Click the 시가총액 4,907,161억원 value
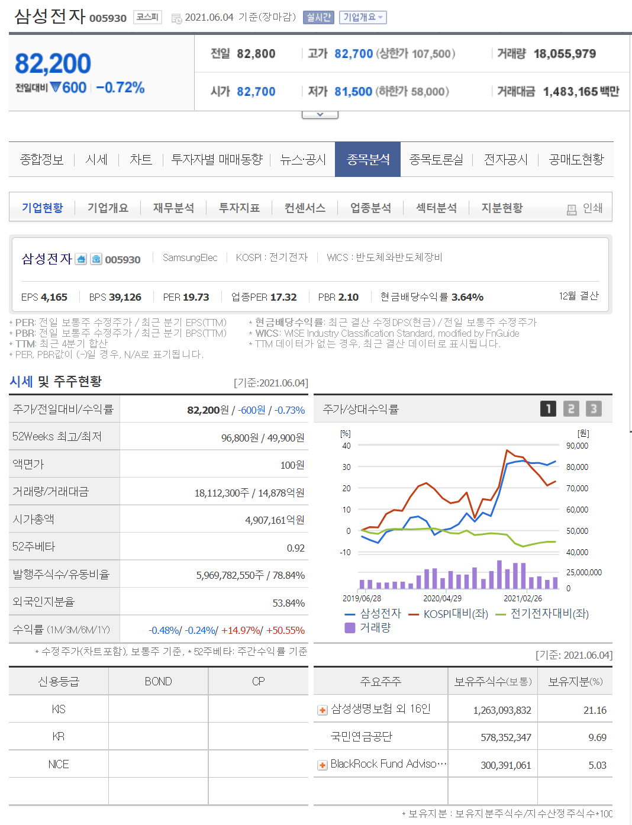The height and width of the screenshot is (825, 632). 275,520
